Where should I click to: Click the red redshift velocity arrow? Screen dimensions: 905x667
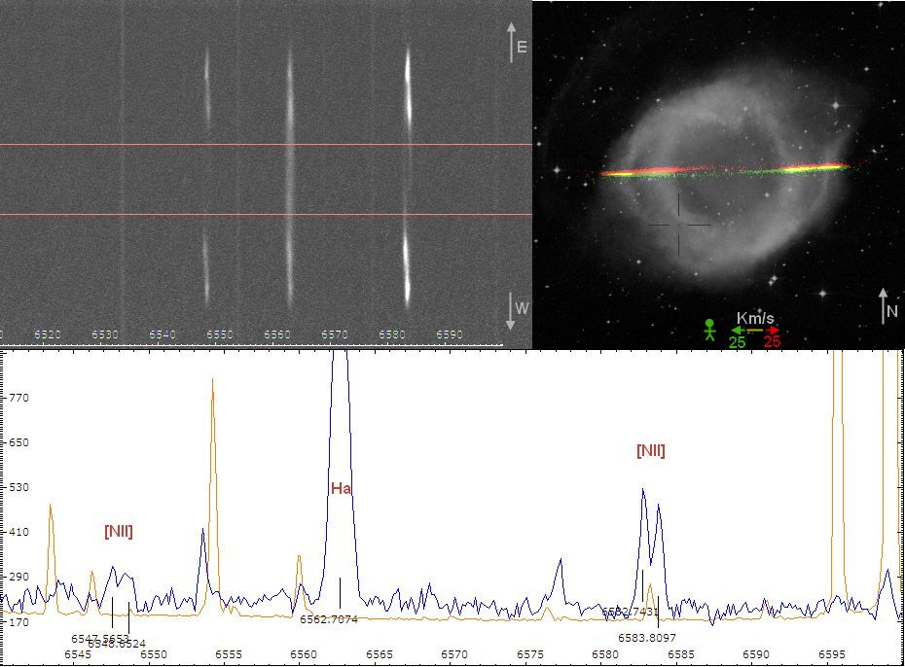click(772, 331)
